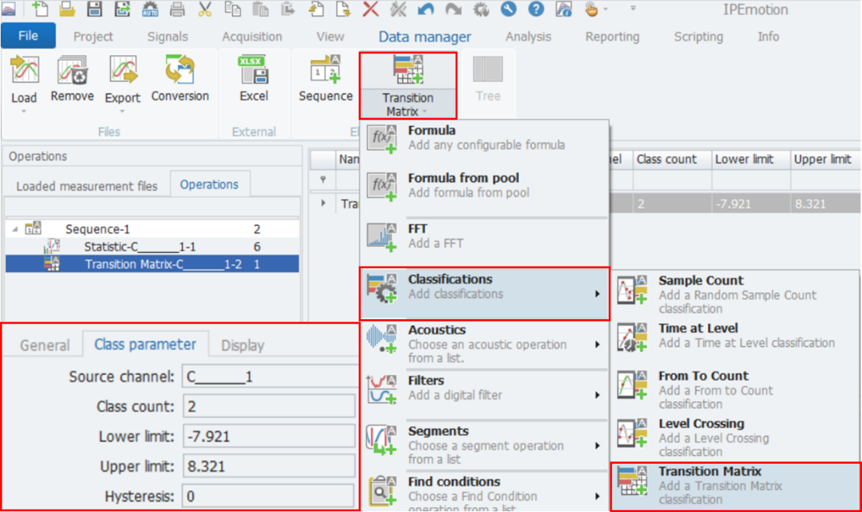Print using the printer icon

click(x=177, y=9)
